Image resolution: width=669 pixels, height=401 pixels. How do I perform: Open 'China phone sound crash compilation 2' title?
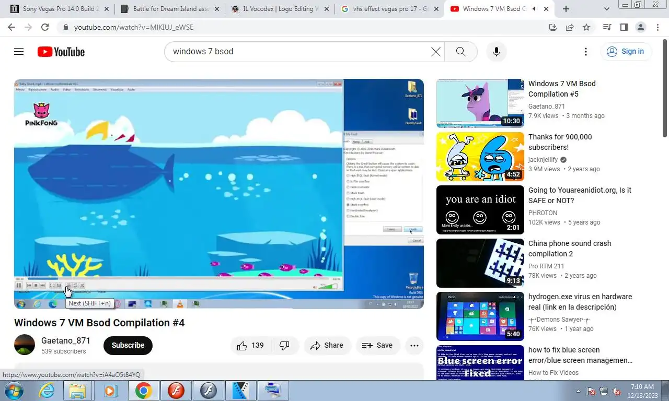pos(570,249)
